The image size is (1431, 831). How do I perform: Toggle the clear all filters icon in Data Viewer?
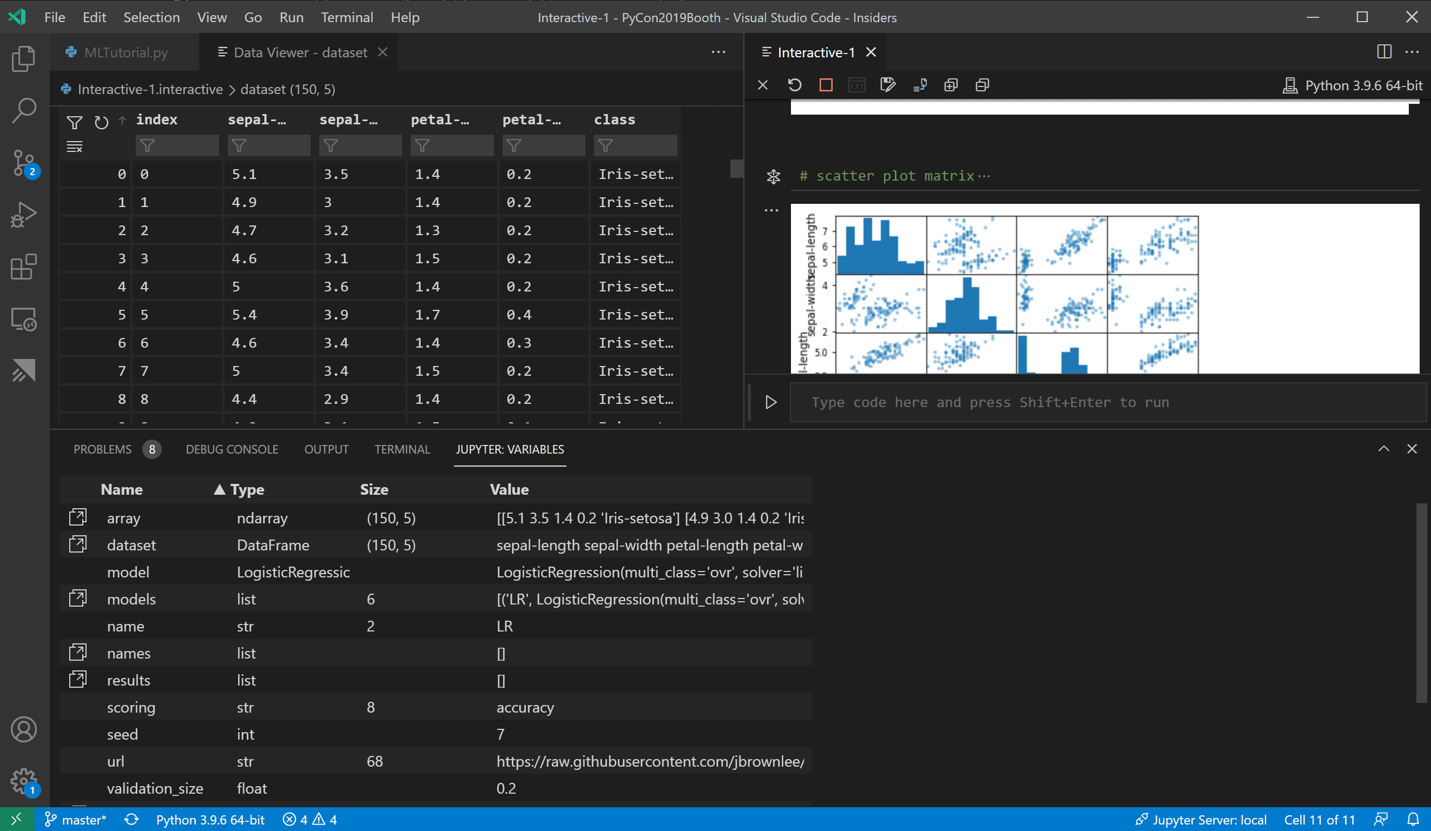tap(74, 147)
